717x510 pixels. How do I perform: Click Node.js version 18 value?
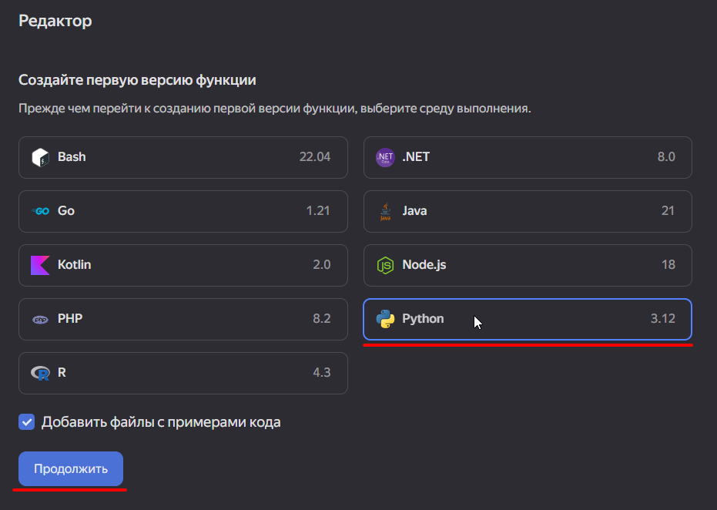(x=668, y=265)
